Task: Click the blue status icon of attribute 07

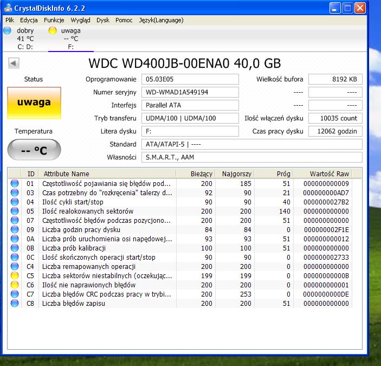Action: pyautogui.click(x=15, y=220)
